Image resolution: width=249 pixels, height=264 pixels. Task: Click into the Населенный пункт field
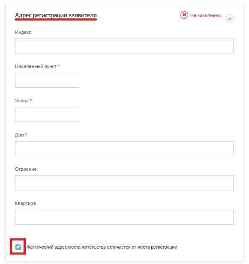click(x=47, y=80)
